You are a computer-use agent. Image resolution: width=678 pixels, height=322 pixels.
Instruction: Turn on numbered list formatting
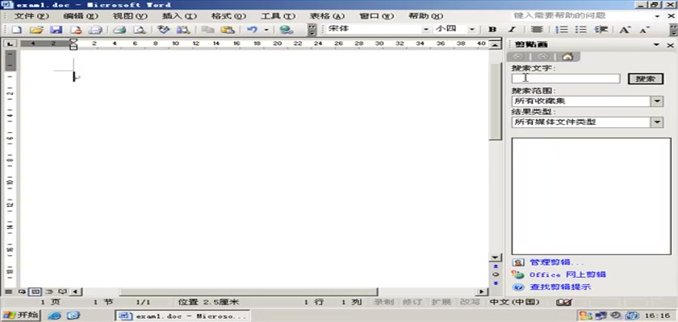pos(561,29)
